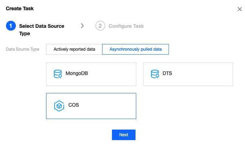Click the step 2 number circle
Viewport: 245px width, 144px height.
[x=100, y=26]
